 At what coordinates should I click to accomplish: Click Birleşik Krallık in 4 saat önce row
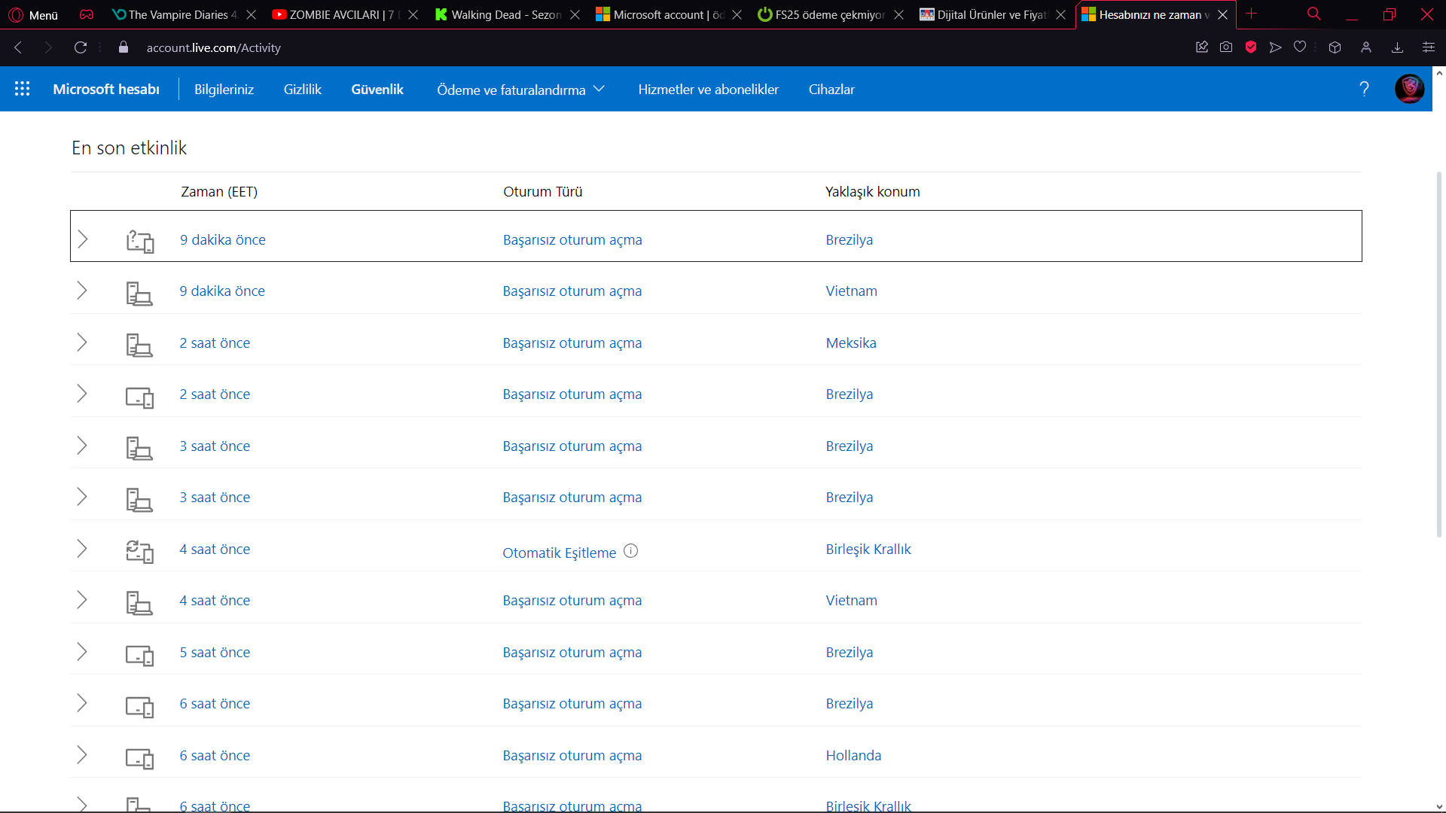pyautogui.click(x=868, y=549)
